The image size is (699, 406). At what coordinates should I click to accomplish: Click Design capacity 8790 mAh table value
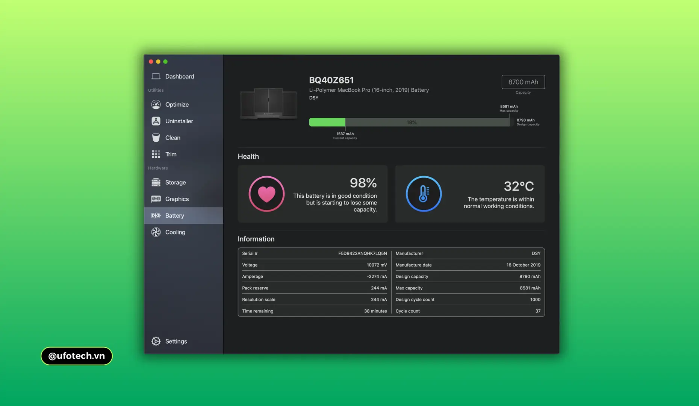530,277
